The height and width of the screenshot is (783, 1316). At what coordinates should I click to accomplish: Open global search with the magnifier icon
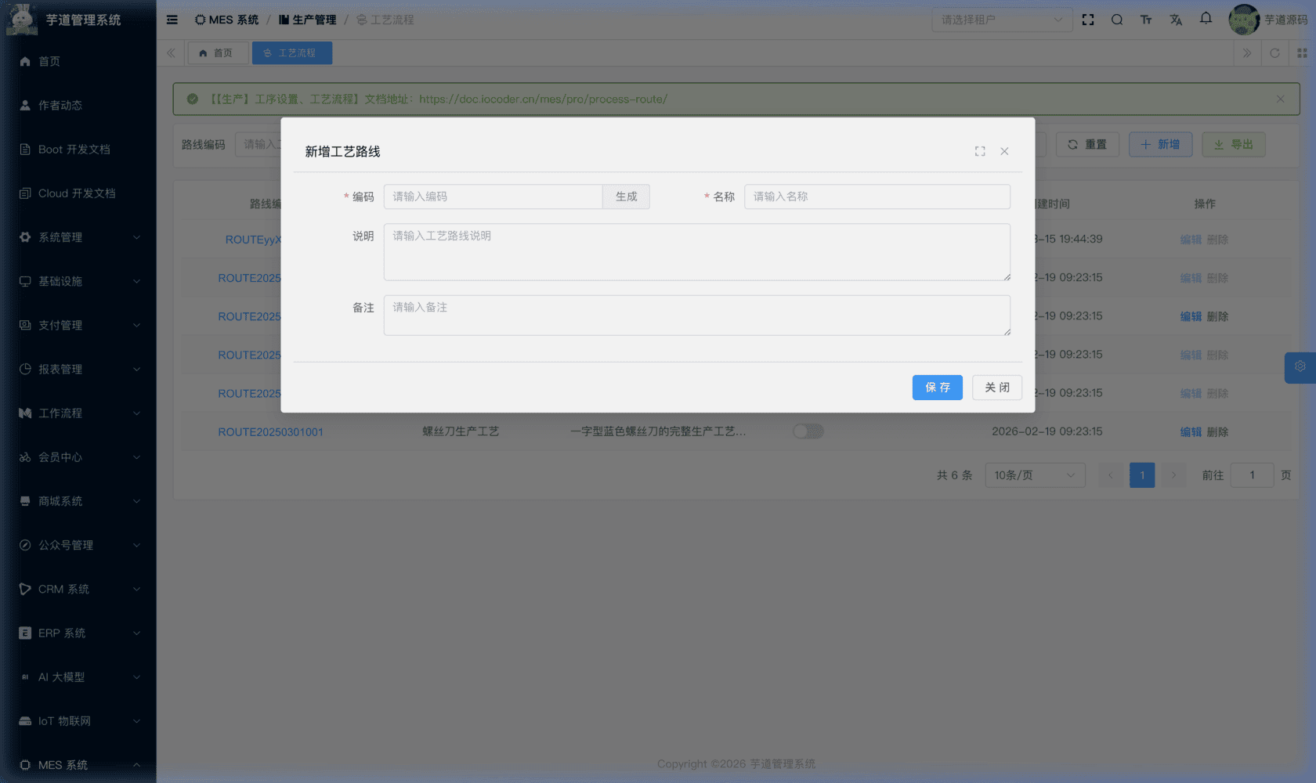[1117, 20]
